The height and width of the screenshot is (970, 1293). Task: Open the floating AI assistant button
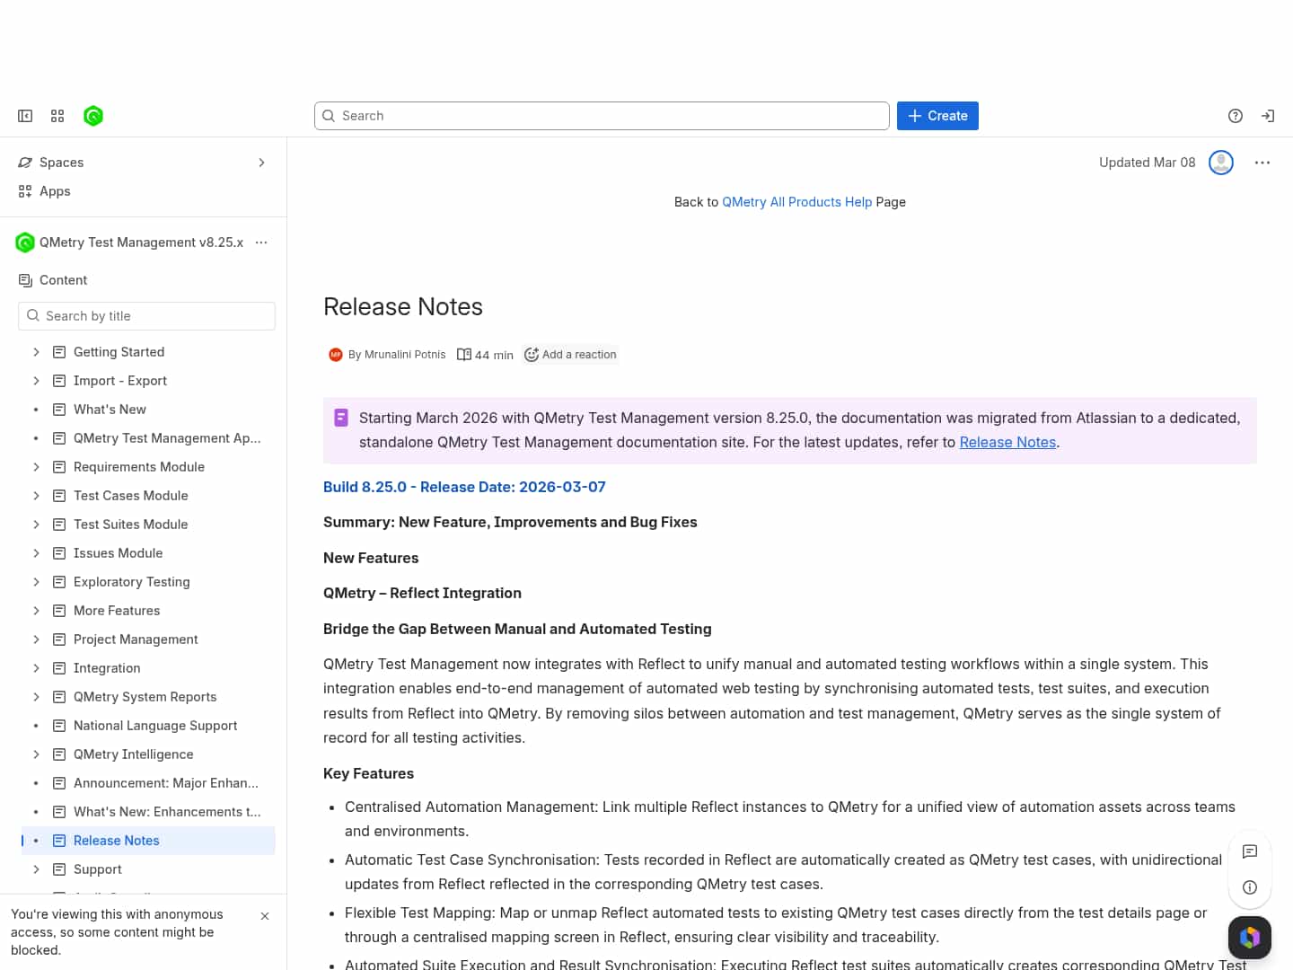[x=1249, y=938]
